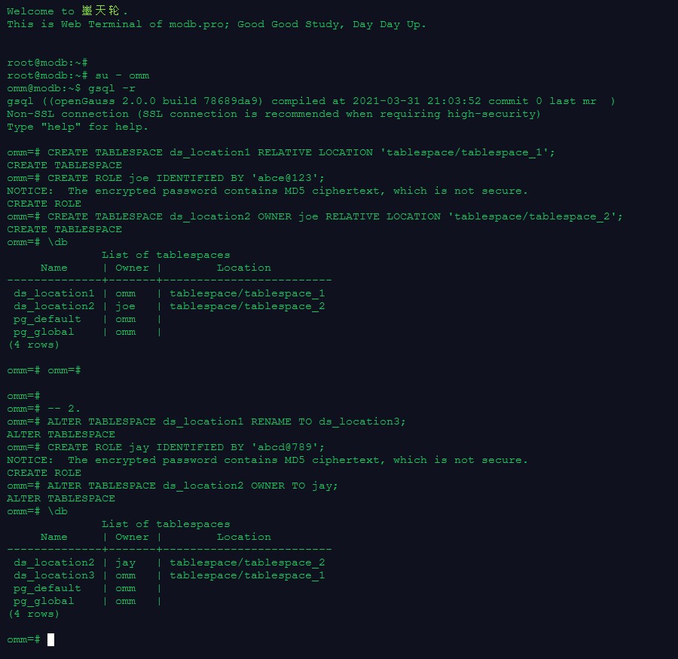Click the "Location" column header in the first table

pos(244,268)
